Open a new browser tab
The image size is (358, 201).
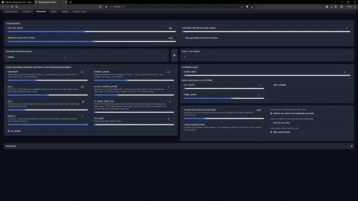70,2
